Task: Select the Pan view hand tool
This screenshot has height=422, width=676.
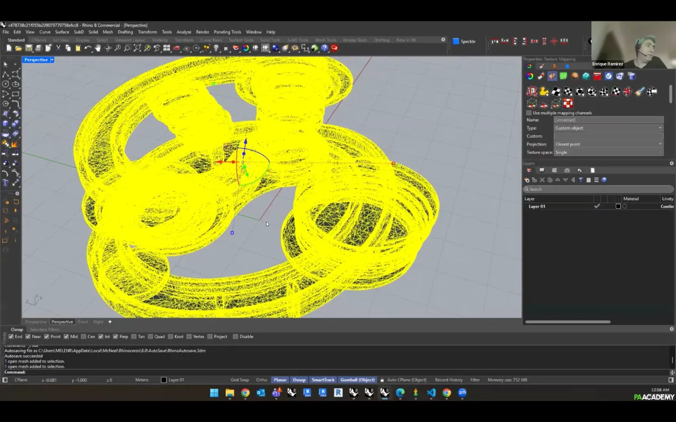Action: (98, 49)
